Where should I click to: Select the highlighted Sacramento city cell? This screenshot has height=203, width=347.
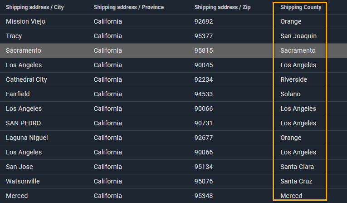24,51
